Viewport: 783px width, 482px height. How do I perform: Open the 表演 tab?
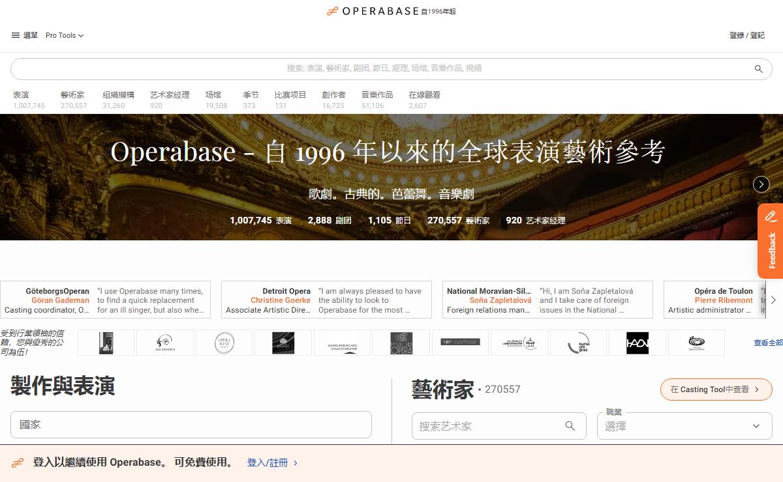click(29, 100)
